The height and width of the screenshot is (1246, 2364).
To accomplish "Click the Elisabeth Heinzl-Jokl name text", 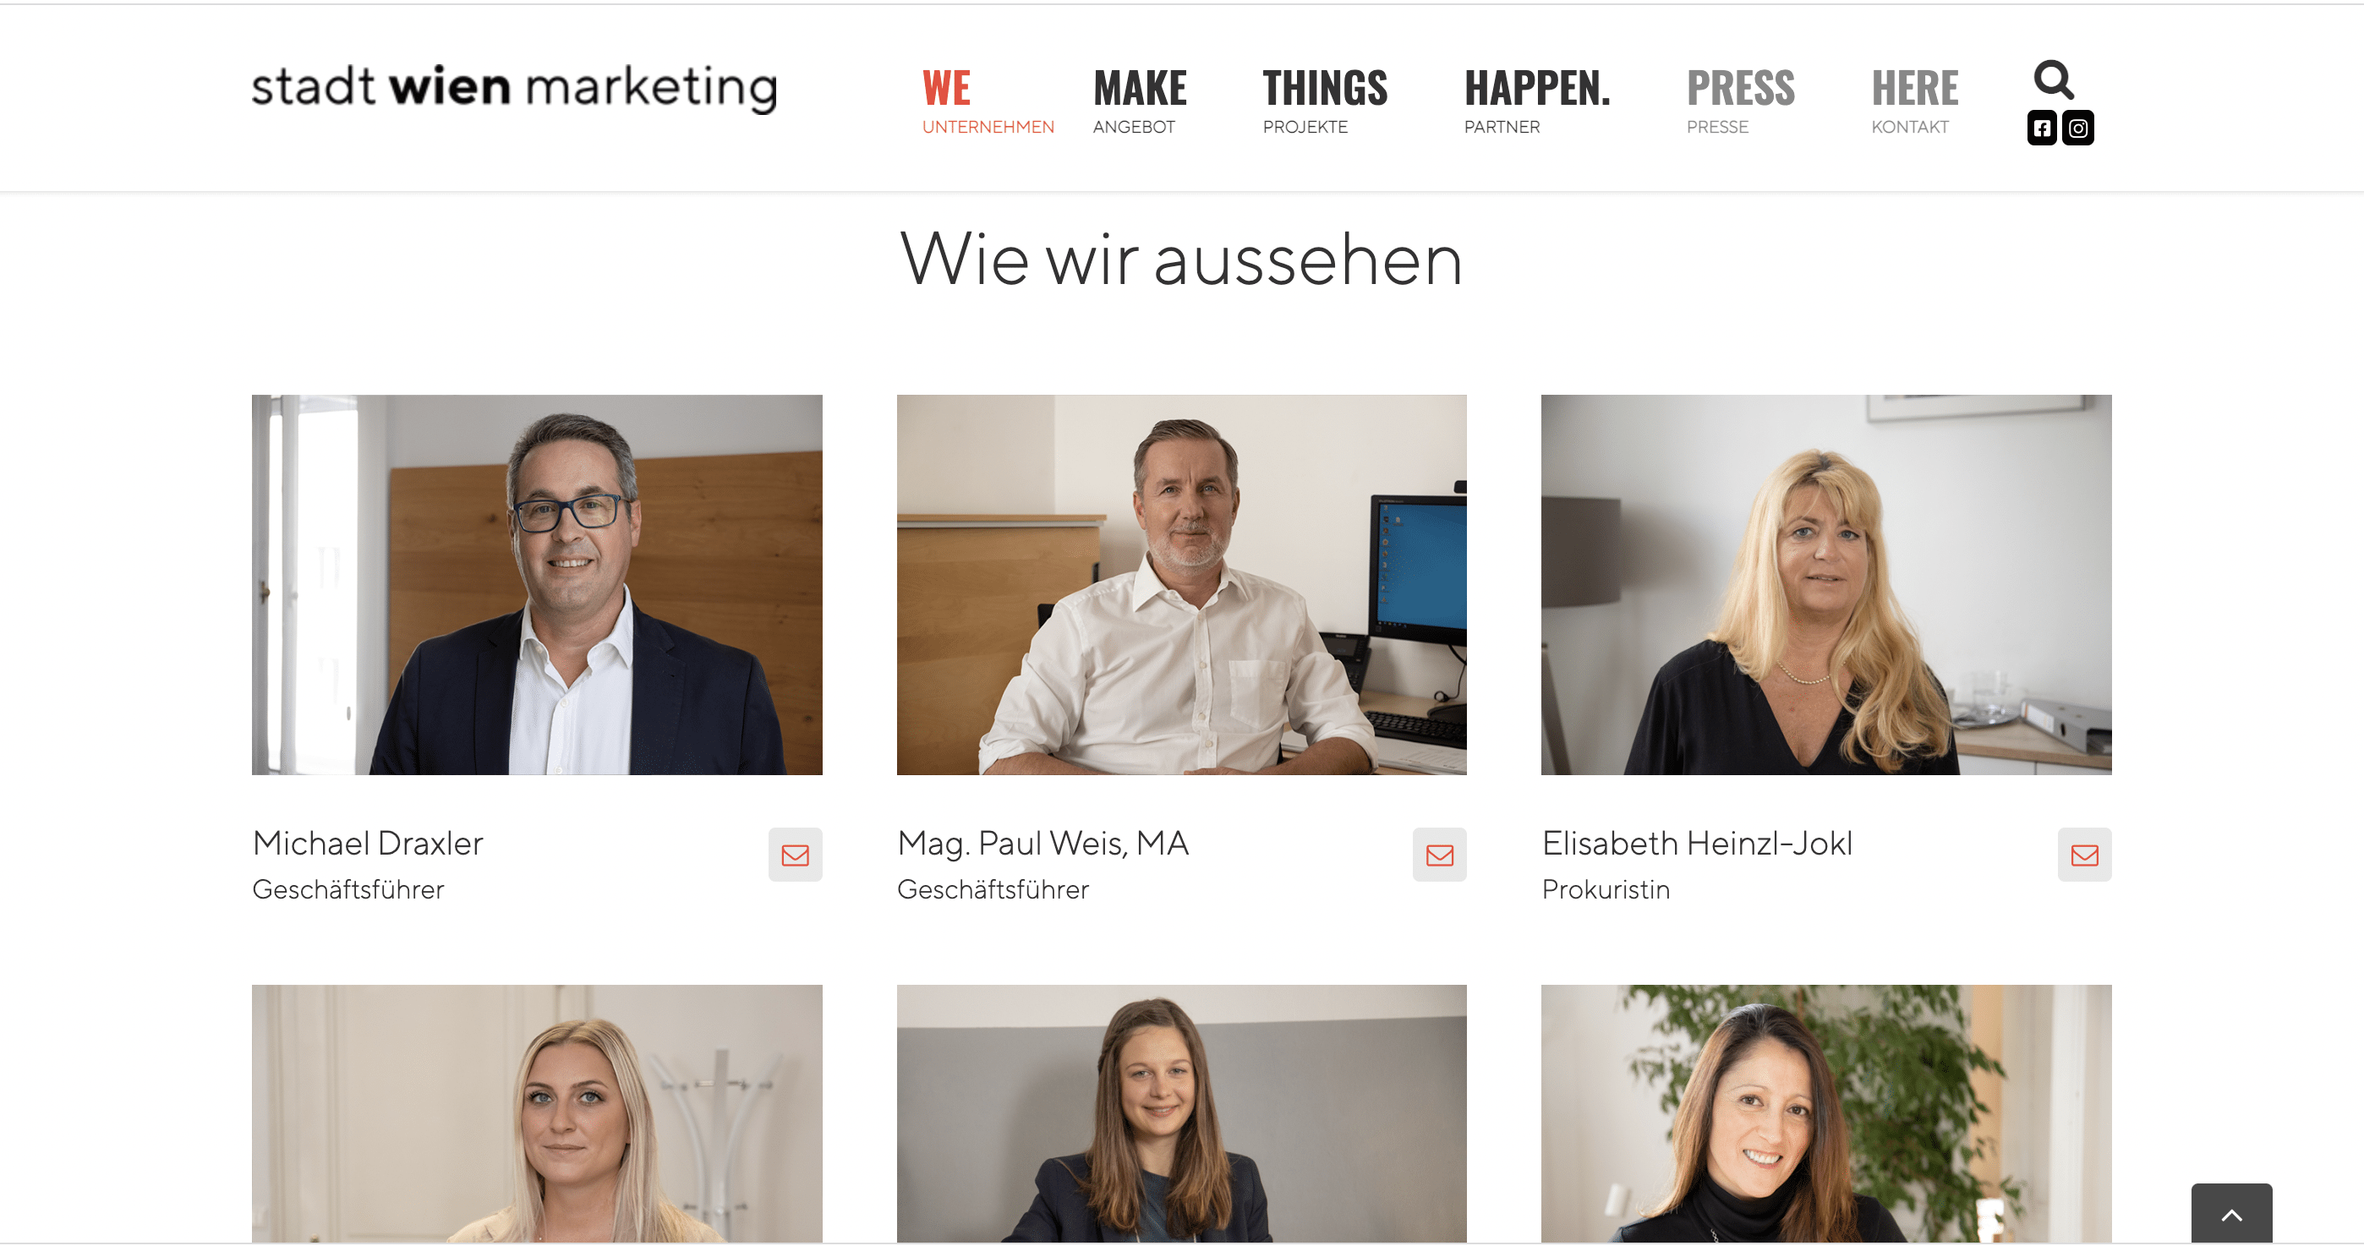I will tap(1696, 844).
